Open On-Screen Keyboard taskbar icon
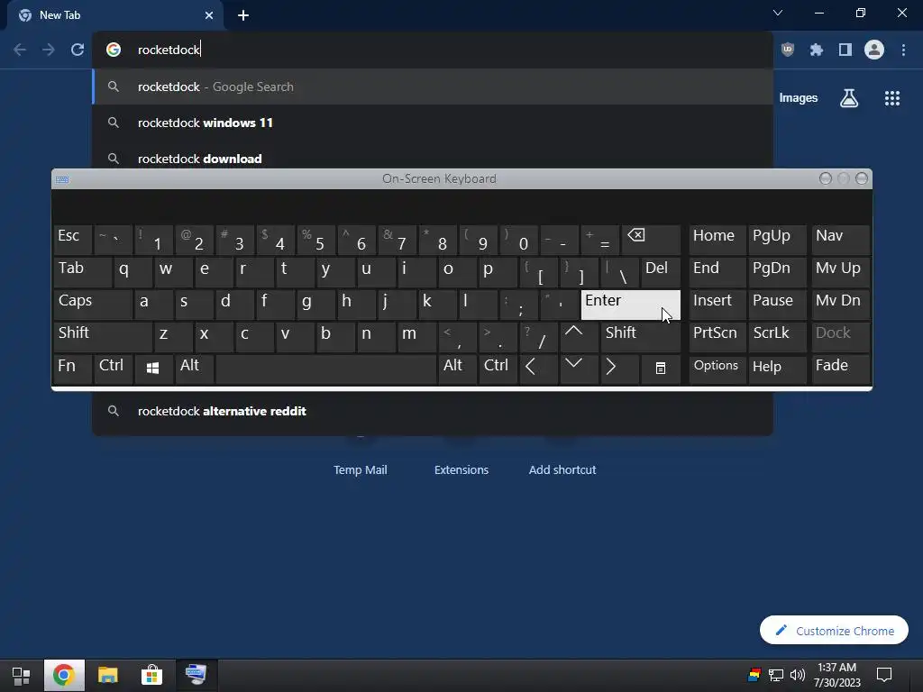923x692 pixels. tap(196, 675)
